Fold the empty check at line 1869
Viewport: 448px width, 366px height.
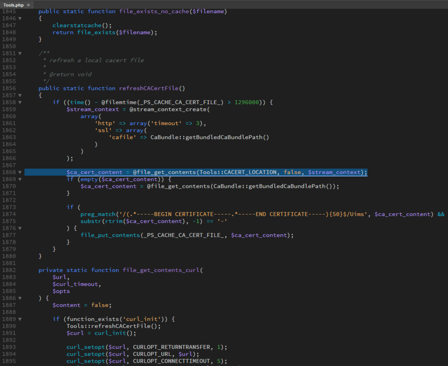(x=20, y=179)
